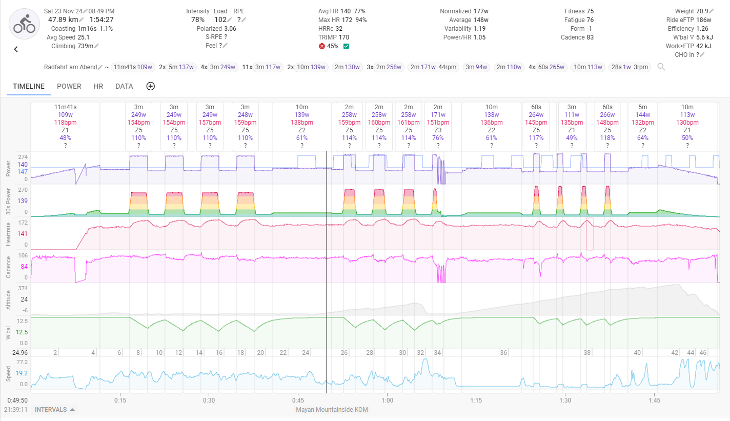Image resolution: width=730 pixels, height=421 pixels.
Task: Open the HR tab
Action: 98,86
